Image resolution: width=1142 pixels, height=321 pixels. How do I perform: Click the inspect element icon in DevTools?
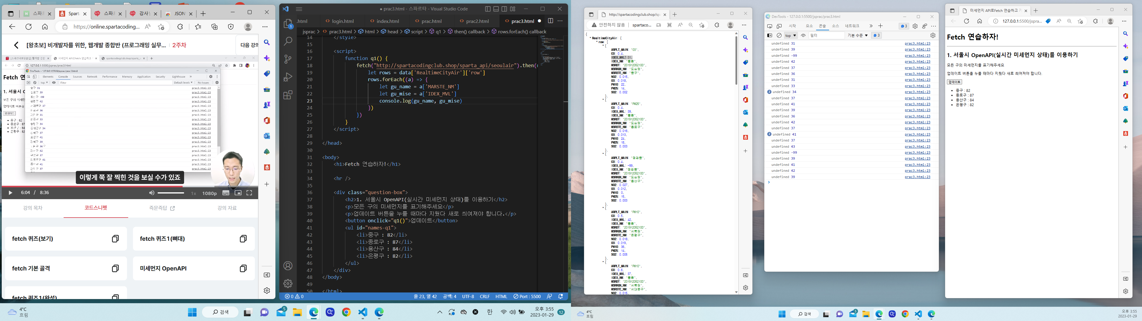(x=770, y=26)
